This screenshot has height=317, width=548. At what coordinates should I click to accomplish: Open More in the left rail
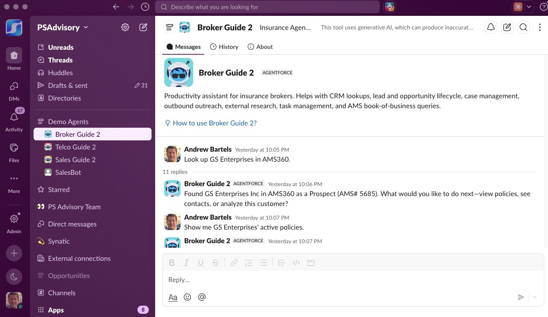point(14,183)
